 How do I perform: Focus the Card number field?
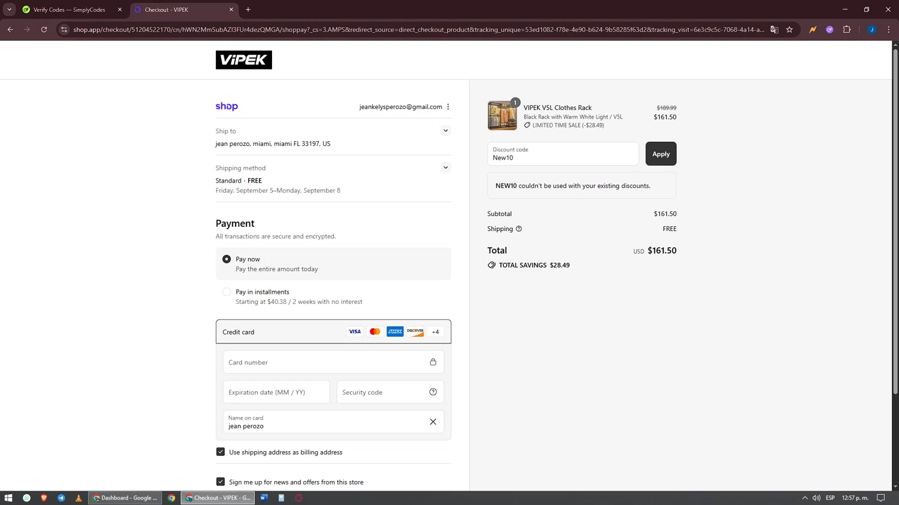click(333, 362)
